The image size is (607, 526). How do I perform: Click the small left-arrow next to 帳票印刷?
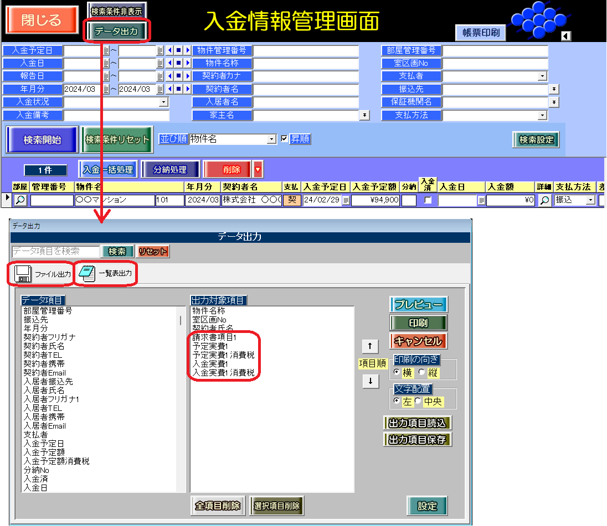point(565,36)
